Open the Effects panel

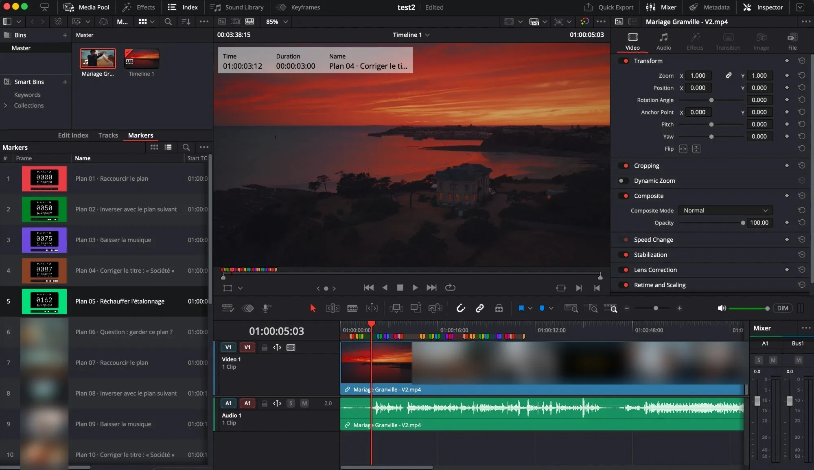[x=139, y=7]
